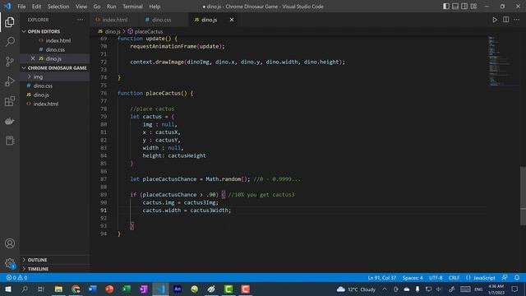Click dino.js in the breadcrumb
The height and width of the screenshot is (296, 526).
113,31
